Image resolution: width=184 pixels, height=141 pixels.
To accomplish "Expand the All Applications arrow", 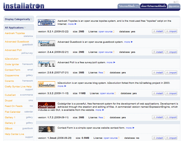I will click(25, 28).
